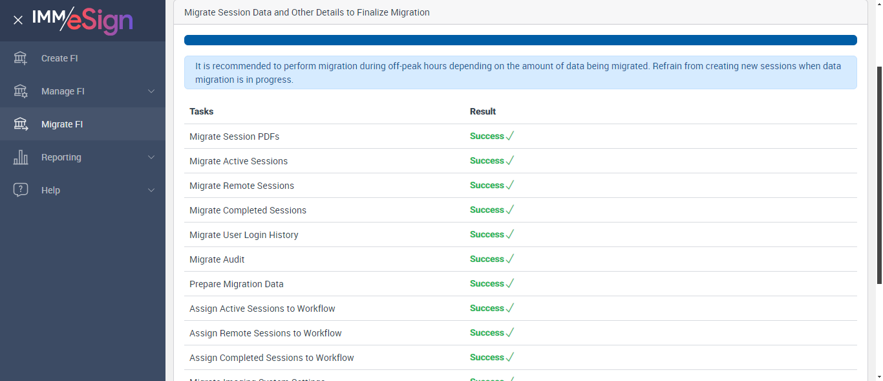Click Success text for Migrate Active Sessions
This screenshot has width=883, height=381.
487,160
